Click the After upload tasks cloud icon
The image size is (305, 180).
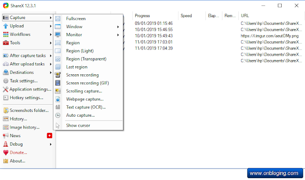tap(6, 64)
